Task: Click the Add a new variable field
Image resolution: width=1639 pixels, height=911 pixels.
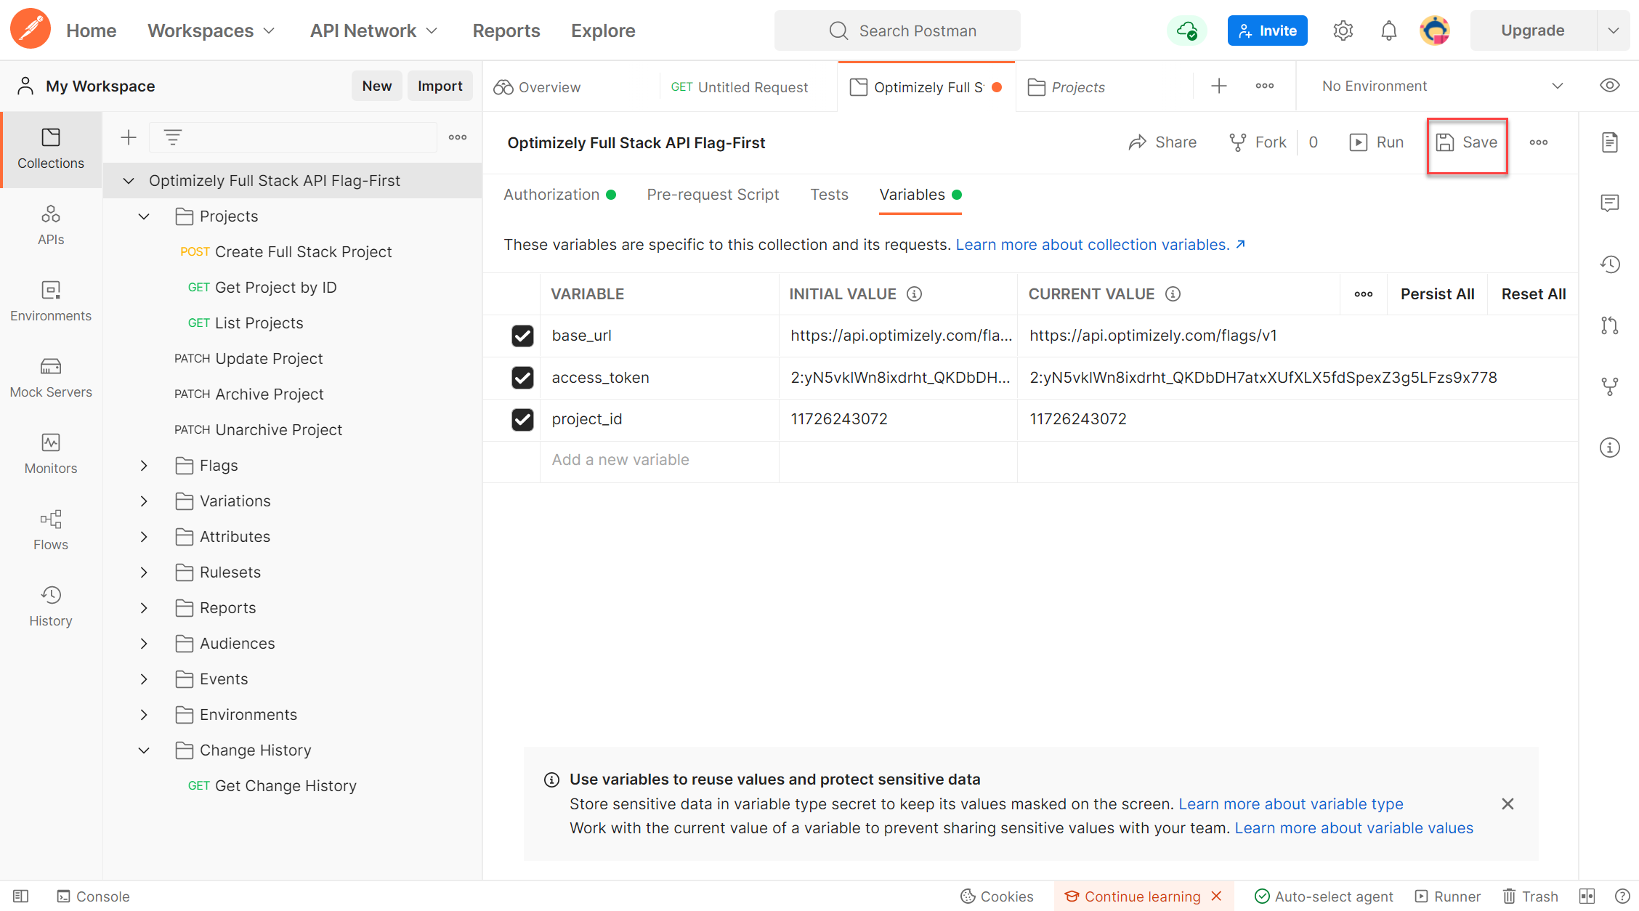Action: pyautogui.click(x=659, y=460)
